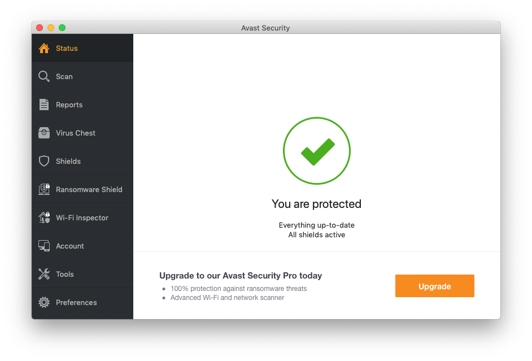Select Virus Chest in sidebar
Screen dimensions: 532x361
point(76,133)
